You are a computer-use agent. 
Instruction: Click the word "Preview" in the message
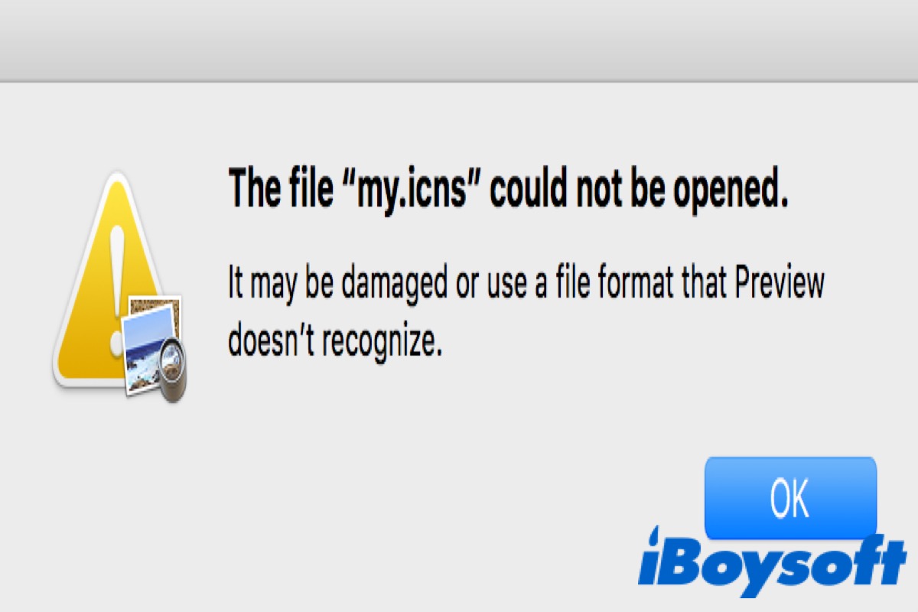coord(778,284)
